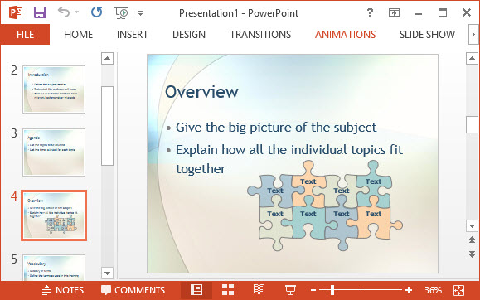Switch to Slide Sorter view

coord(228,289)
